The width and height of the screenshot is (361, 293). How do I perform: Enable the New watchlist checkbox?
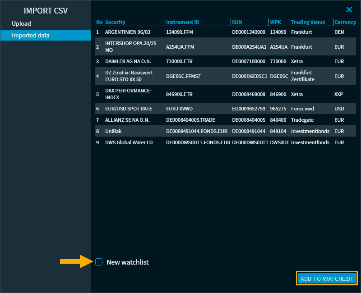(99, 262)
